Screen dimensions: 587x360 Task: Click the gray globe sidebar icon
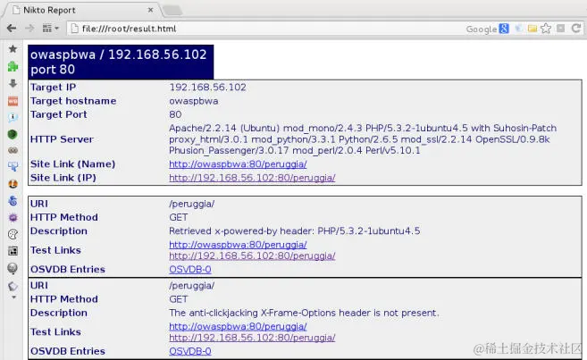point(13,268)
